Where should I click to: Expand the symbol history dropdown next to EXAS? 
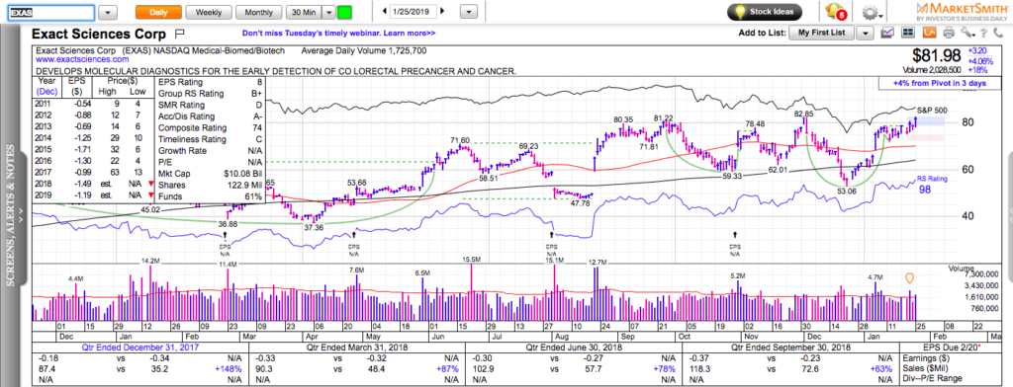(x=109, y=12)
